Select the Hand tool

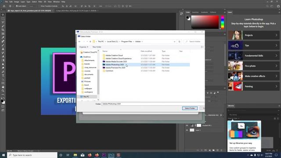pos(3,87)
